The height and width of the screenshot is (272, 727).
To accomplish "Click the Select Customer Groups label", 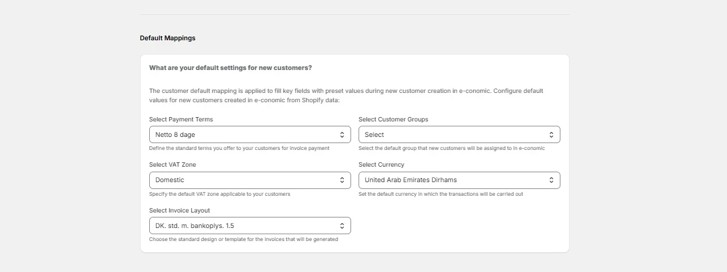I will 393,120.
